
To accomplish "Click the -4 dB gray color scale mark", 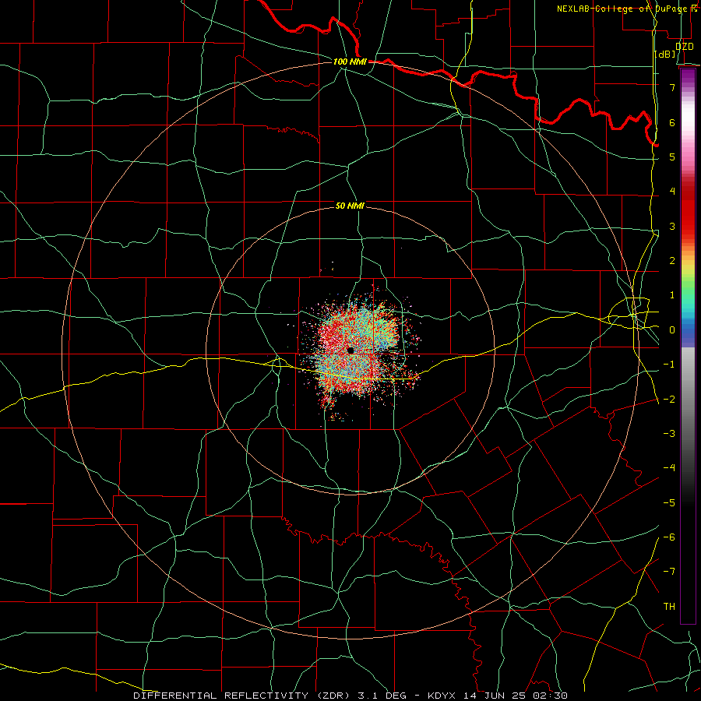I will [669, 468].
